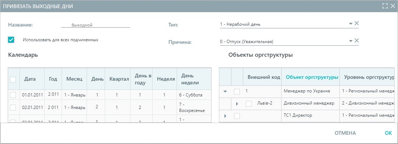
Task: Toggle select-all checkbox in calendar header
Action: click(13, 79)
